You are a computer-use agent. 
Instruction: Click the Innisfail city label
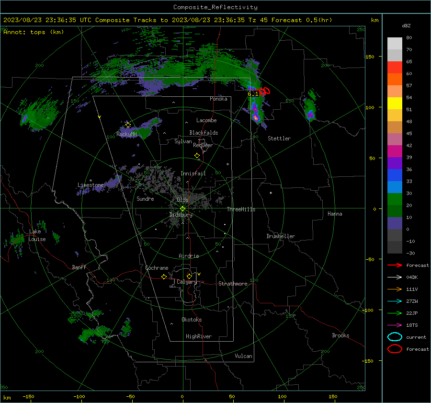[193, 173]
